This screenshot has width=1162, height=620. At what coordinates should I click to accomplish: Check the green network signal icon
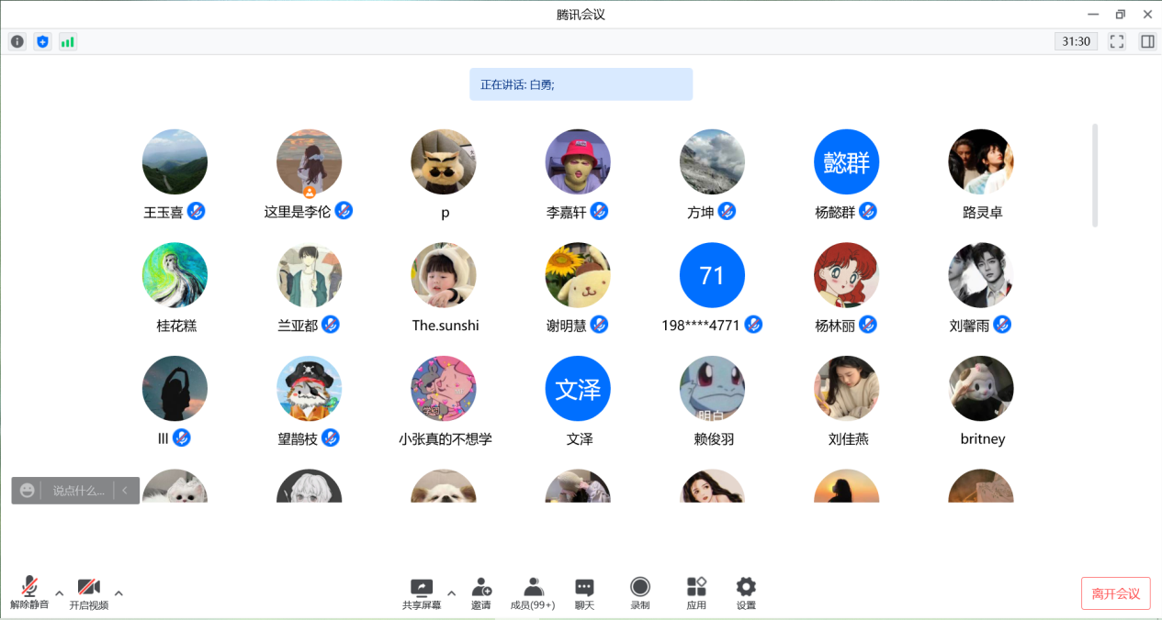(67, 41)
